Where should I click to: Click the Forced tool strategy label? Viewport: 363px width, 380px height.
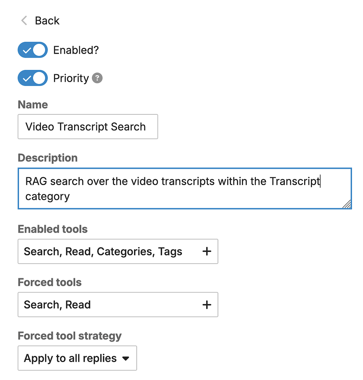point(70,336)
